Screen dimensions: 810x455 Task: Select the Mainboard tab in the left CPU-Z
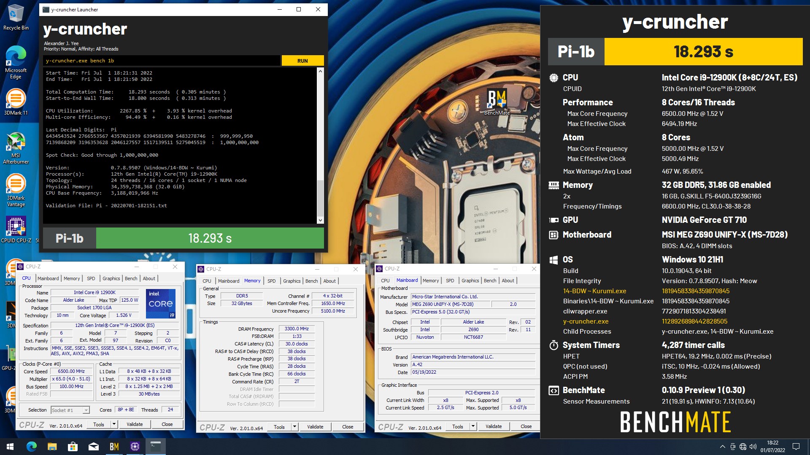point(48,278)
